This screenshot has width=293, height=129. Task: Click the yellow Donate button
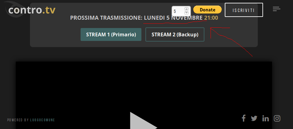point(207,10)
